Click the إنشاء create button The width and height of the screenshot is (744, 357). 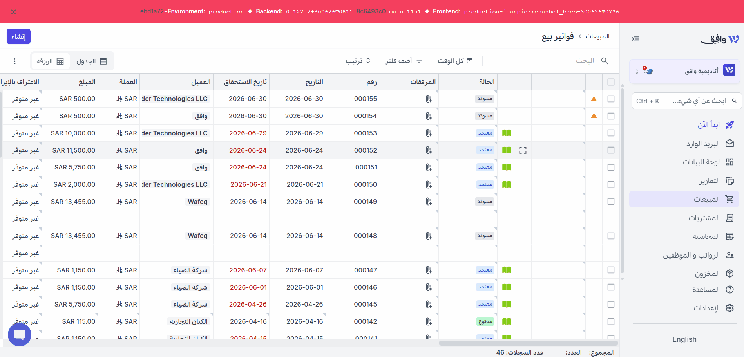[18, 36]
